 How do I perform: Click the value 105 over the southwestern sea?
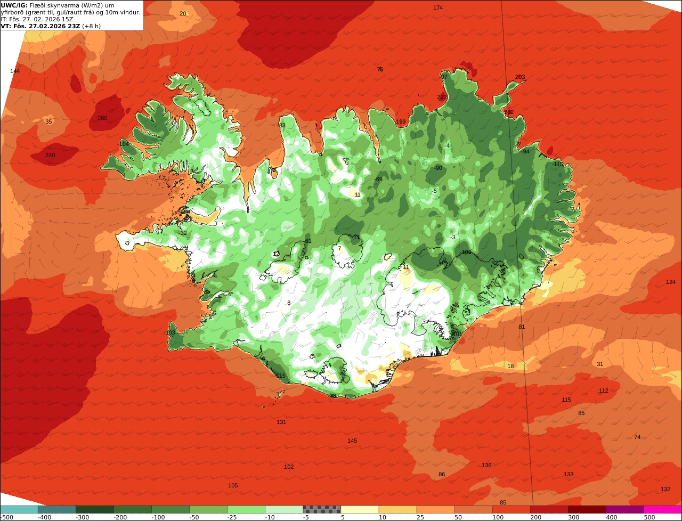(233, 485)
